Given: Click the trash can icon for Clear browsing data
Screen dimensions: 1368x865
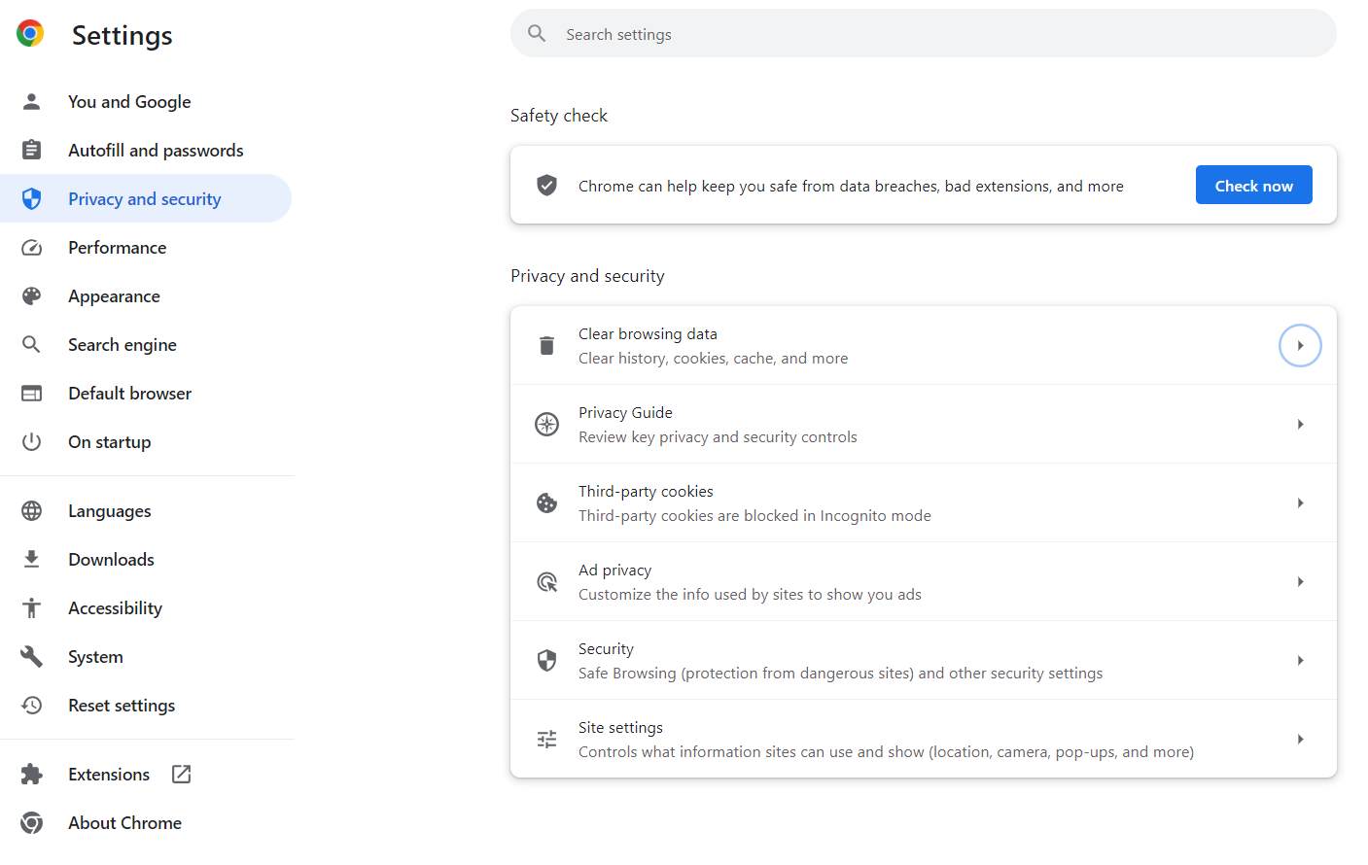Looking at the screenshot, I should 546,345.
